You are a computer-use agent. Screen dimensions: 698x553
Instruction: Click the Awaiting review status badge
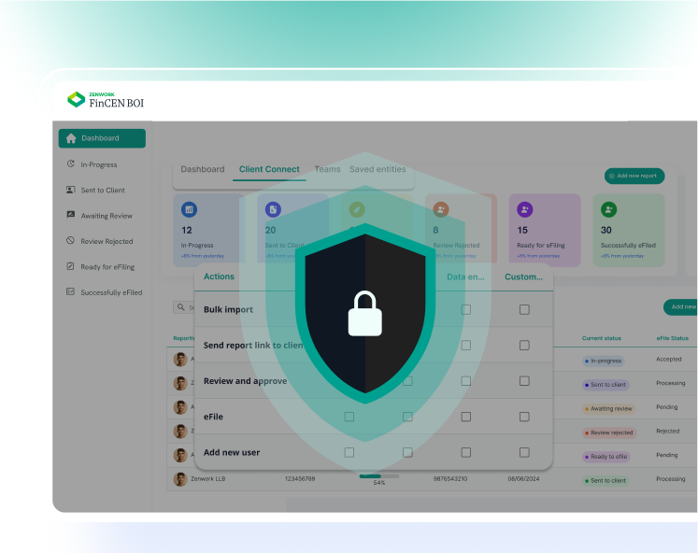tap(608, 409)
